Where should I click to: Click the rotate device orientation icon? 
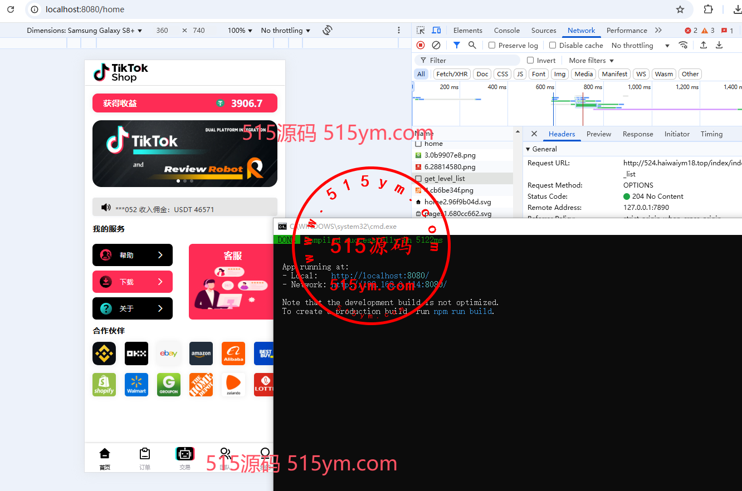click(328, 30)
